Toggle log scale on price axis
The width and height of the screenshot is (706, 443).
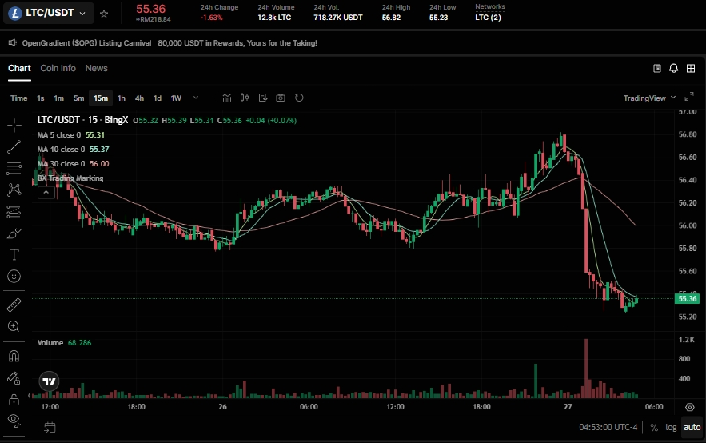point(671,427)
